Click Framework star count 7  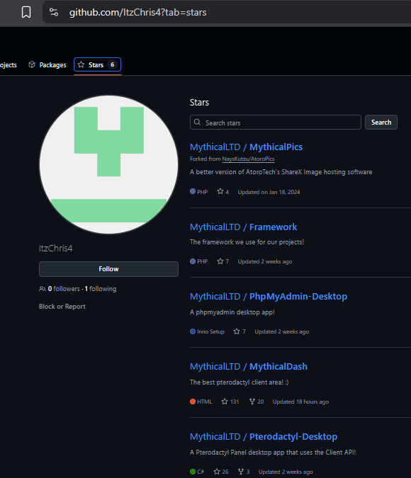tap(223, 261)
